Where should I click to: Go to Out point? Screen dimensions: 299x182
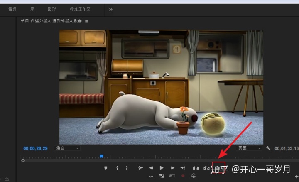point(183,168)
